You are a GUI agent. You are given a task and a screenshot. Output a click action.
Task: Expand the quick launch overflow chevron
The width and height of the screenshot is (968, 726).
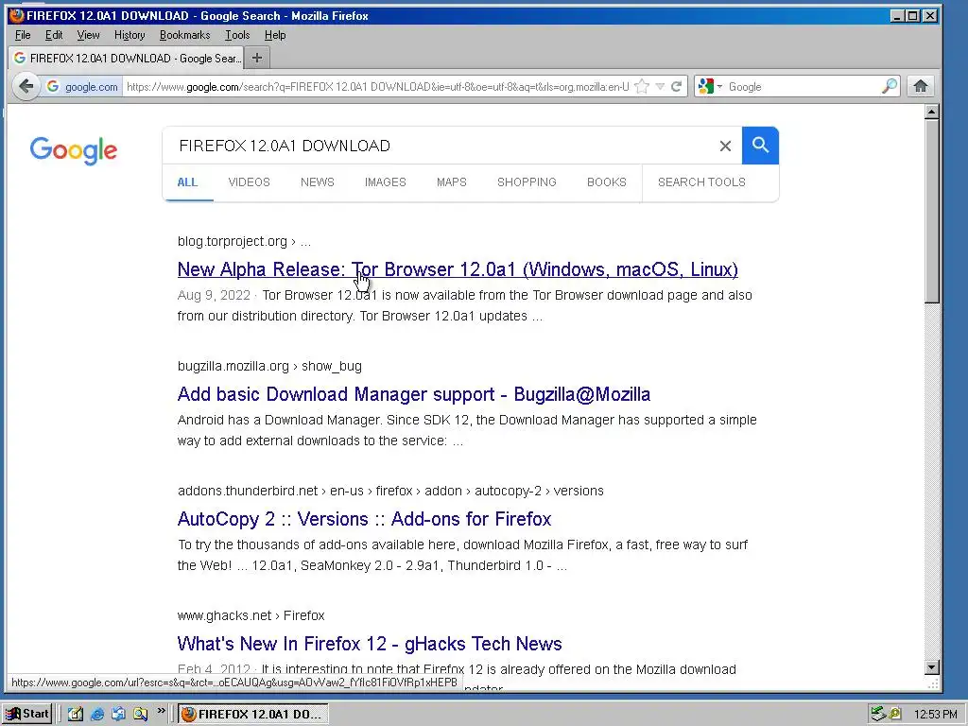click(161, 711)
